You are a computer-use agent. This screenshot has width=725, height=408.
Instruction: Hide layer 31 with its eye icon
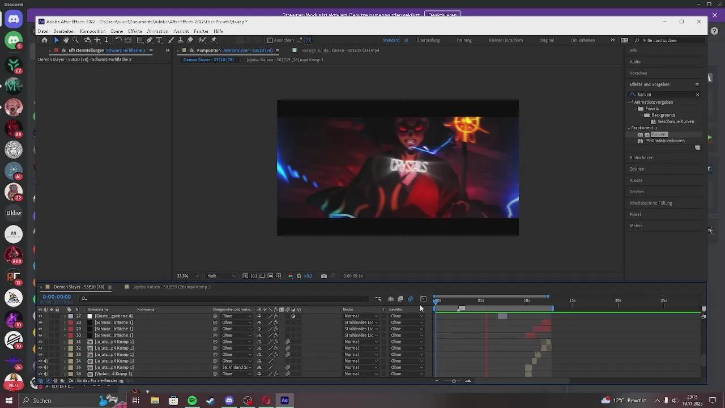[x=40, y=342]
